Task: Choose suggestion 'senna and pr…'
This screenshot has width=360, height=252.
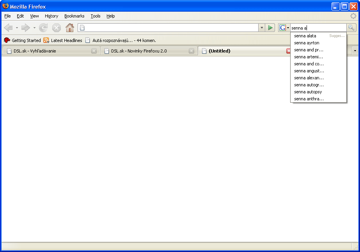Action: (318, 50)
